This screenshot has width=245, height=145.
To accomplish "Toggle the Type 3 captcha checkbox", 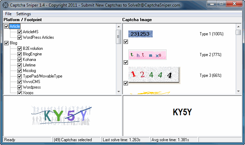I will click(x=126, y=83).
